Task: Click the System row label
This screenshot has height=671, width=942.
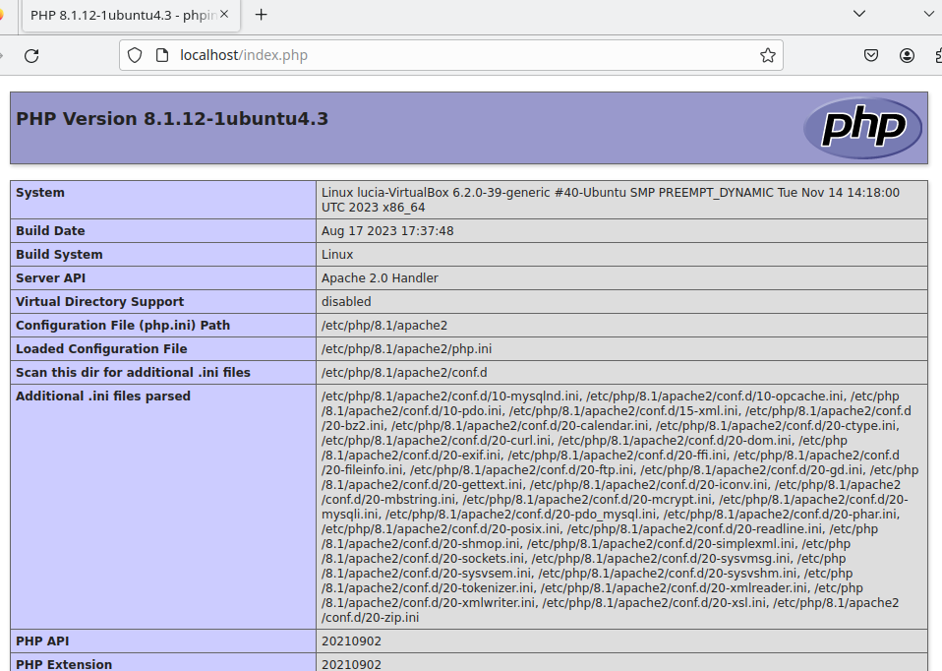Action: 40,193
